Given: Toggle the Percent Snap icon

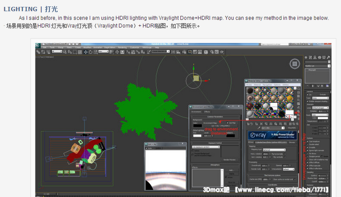Looking at the screenshot, I should [x=138, y=52].
